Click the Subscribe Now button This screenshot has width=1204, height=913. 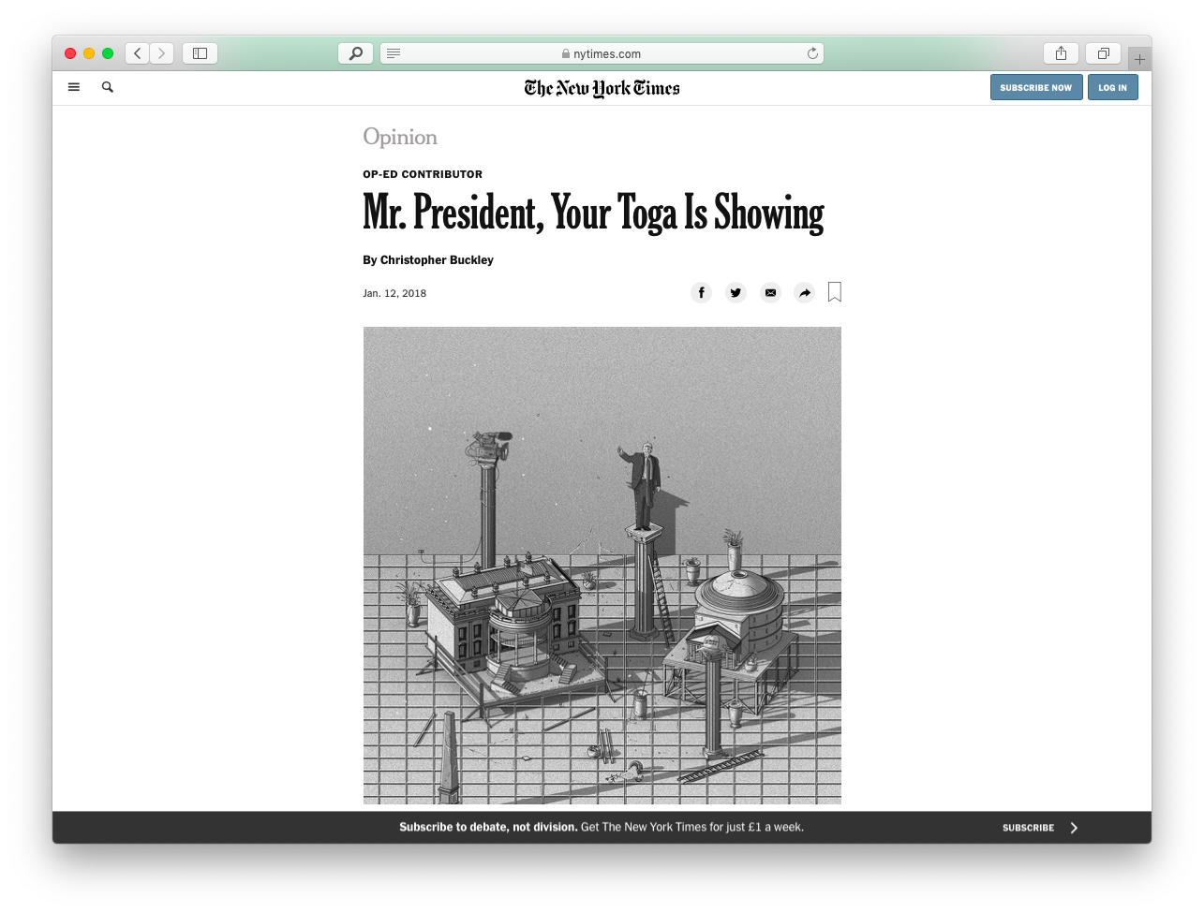[1036, 87]
